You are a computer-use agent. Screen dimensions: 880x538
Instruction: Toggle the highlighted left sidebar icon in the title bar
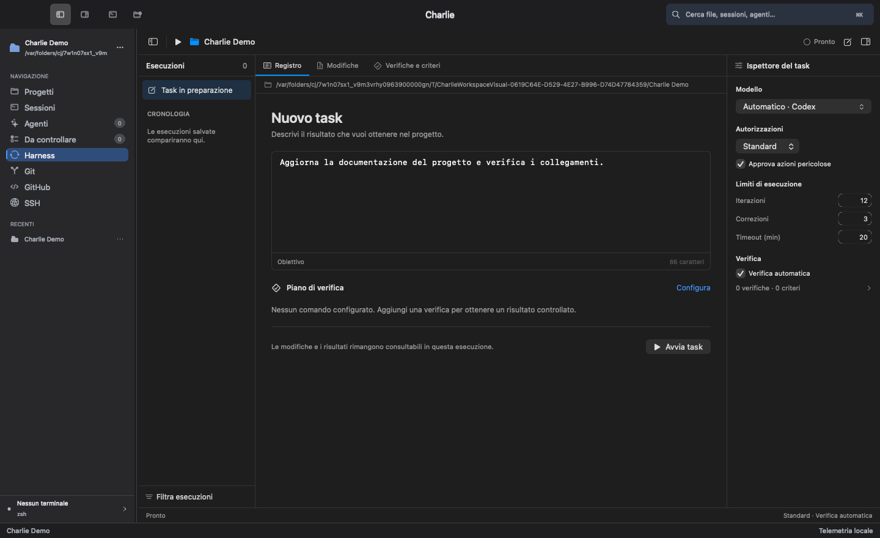(x=60, y=15)
